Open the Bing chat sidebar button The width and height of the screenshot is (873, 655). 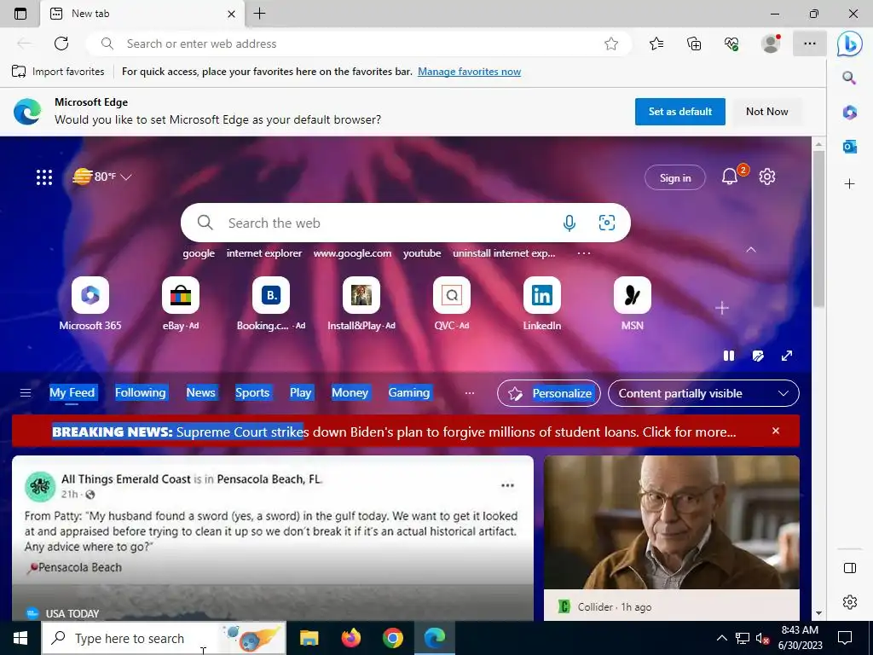tap(850, 44)
